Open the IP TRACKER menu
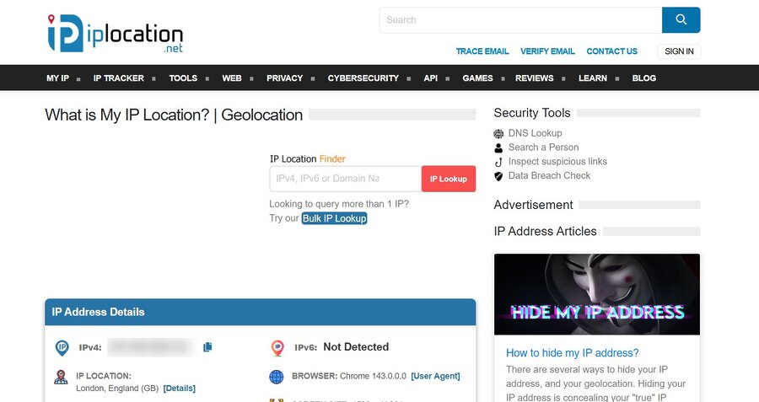The width and height of the screenshot is (759, 402). click(x=118, y=78)
